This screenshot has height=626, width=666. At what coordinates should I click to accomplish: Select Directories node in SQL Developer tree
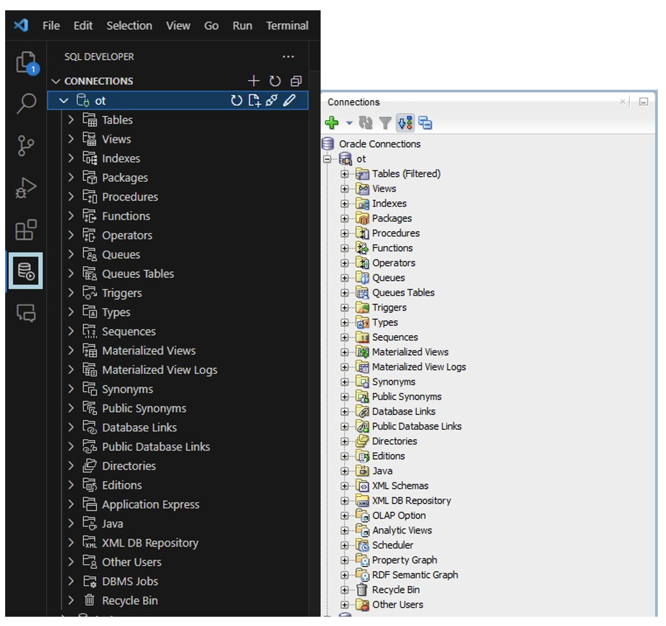(x=395, y=441)
